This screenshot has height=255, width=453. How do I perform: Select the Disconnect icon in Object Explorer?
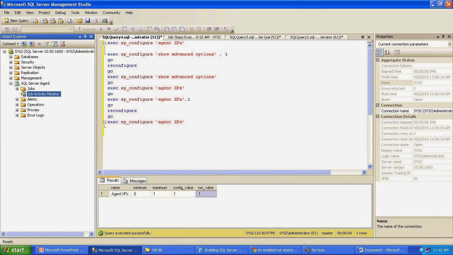coord(31,44)
